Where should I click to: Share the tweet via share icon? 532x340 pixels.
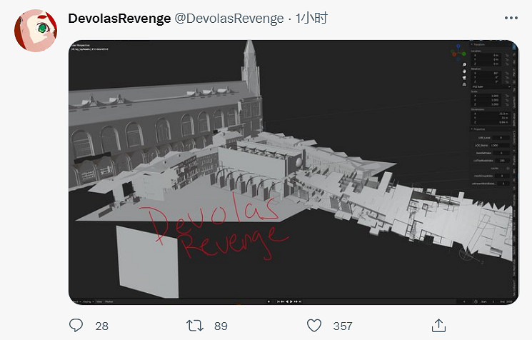[x=438, y=325]
